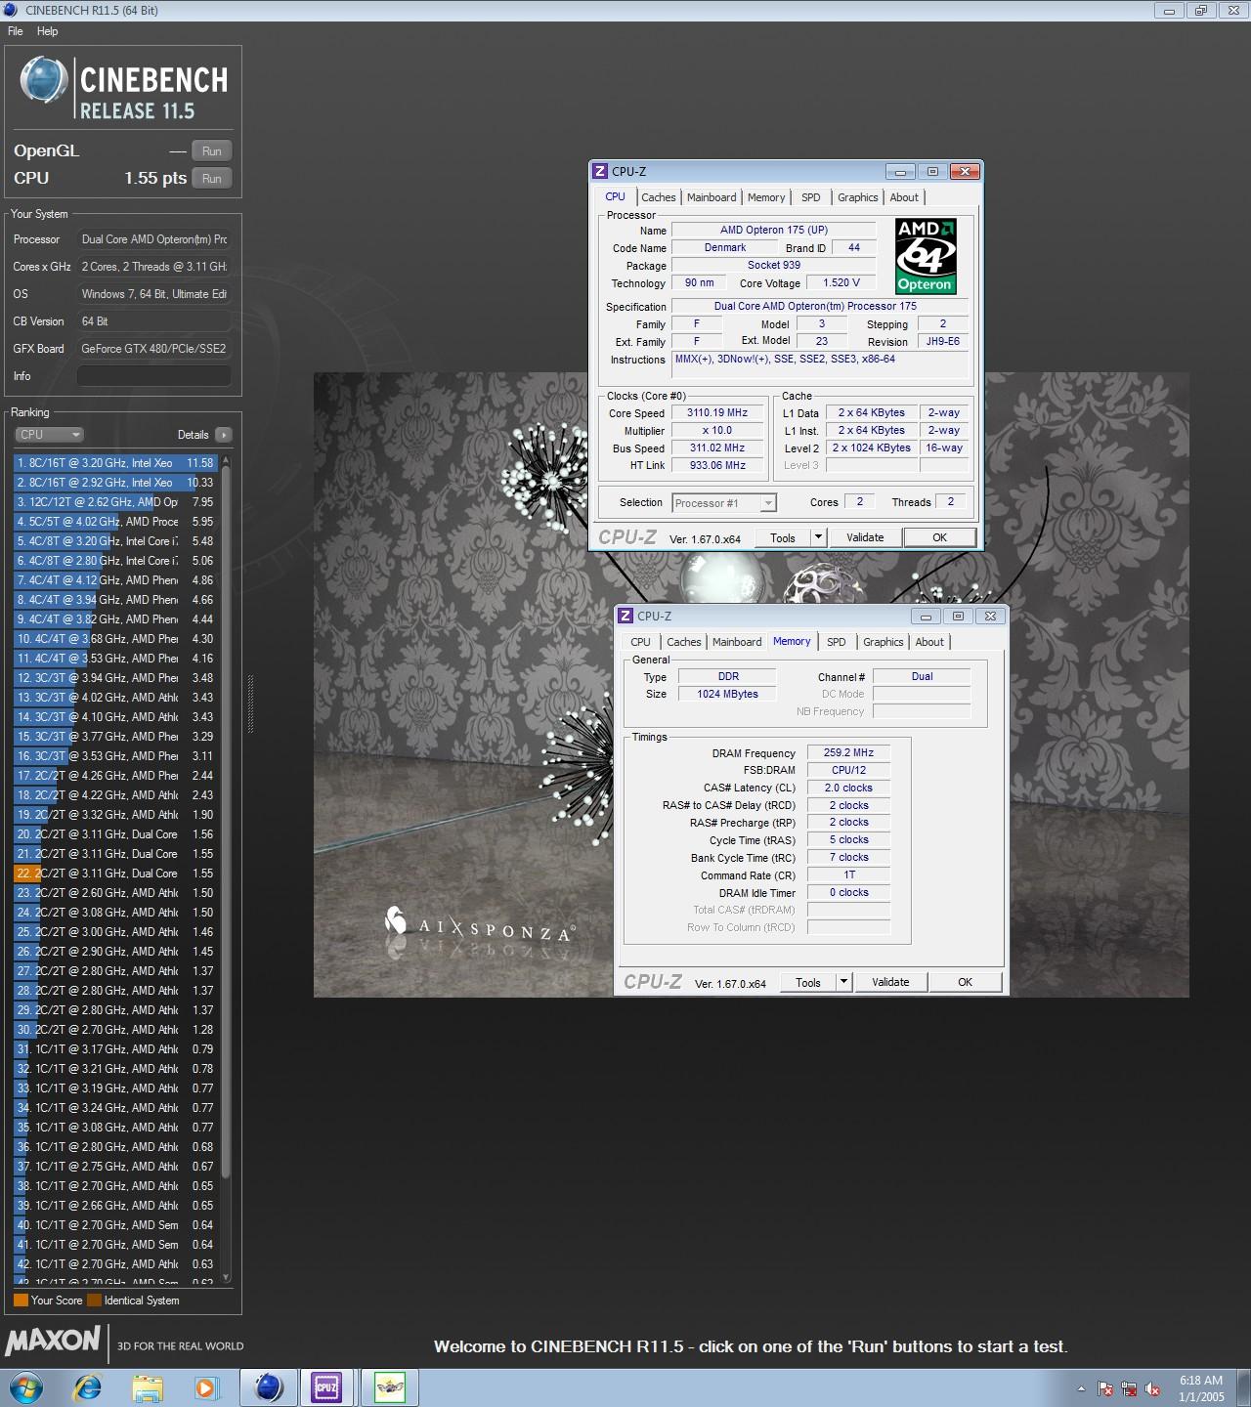This screenshot has height=1407, width=1251.
Task: Open the Ranking Details arrow button
Action: 224,435
